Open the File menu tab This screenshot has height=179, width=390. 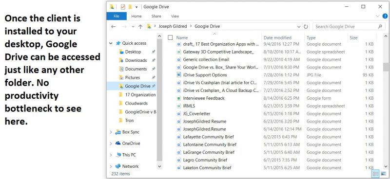pyautogui.click(x=117, y=16)
